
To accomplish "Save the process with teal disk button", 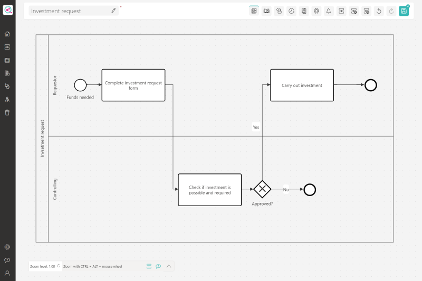I will (x=404, y=11).
